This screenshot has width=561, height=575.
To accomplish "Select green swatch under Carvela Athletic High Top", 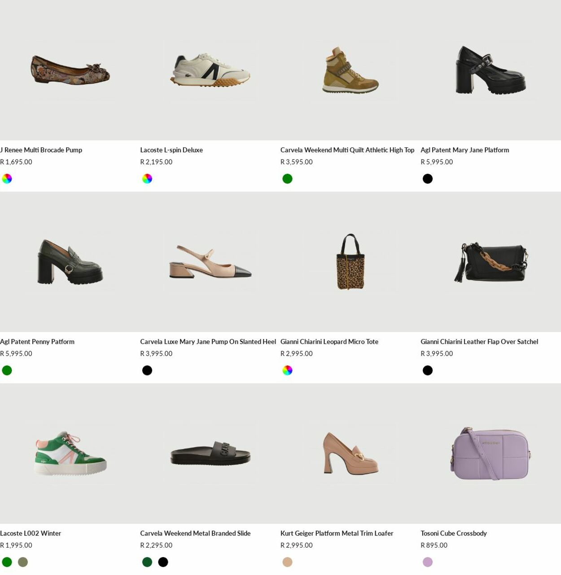I will point(287,179).
